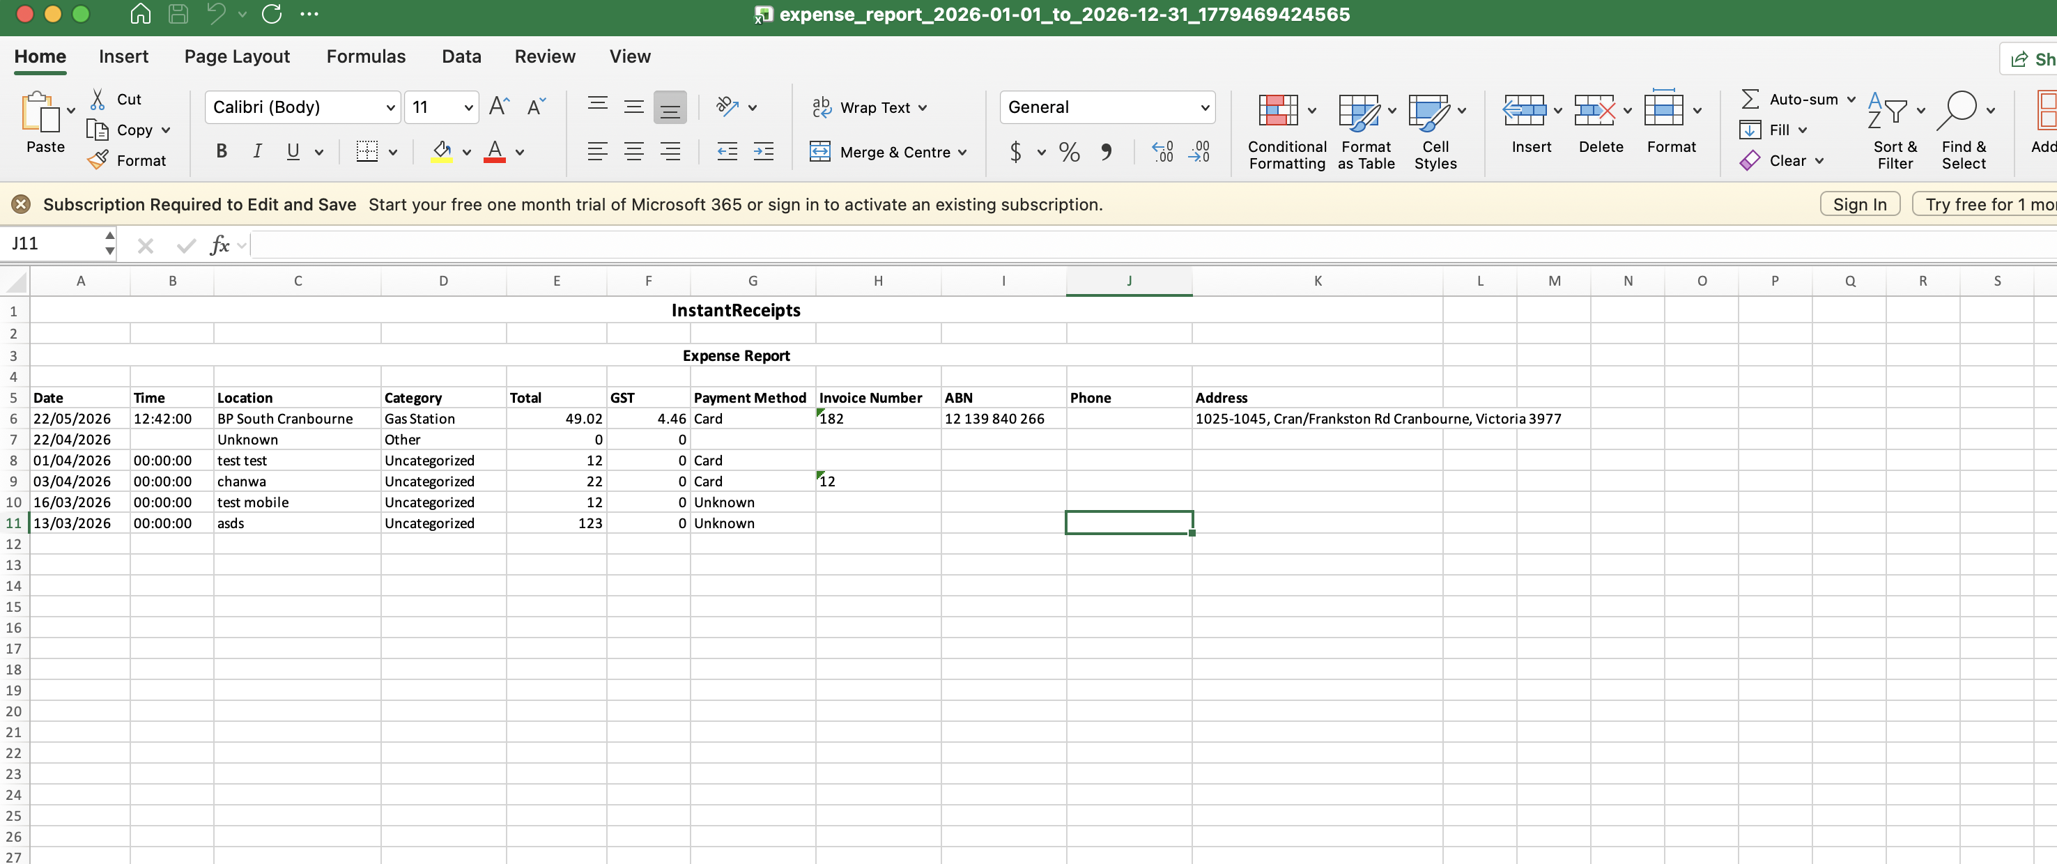Click the Undo arrow icon

pos(215,15)
